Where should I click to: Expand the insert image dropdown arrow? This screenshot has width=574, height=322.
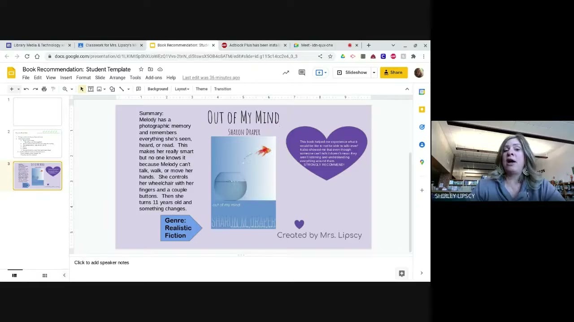click(x=104, y=89)
